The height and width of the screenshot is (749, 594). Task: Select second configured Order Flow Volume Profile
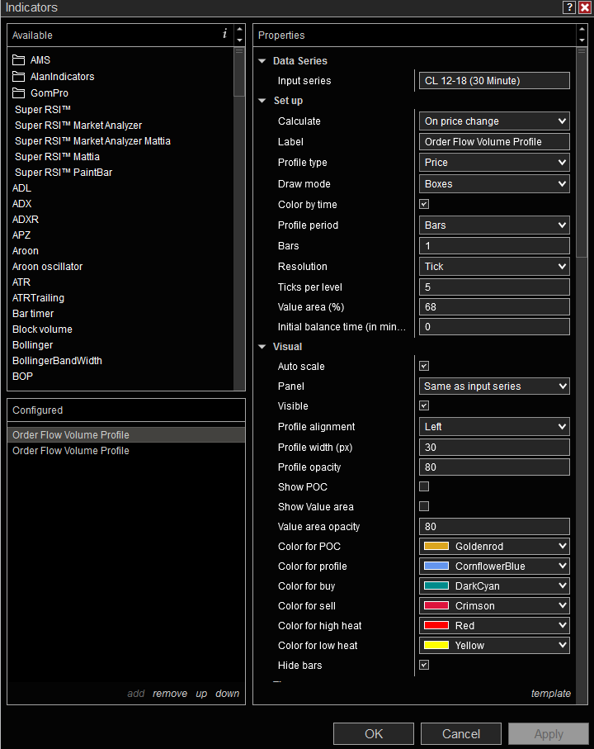click(x=126, y=450)
